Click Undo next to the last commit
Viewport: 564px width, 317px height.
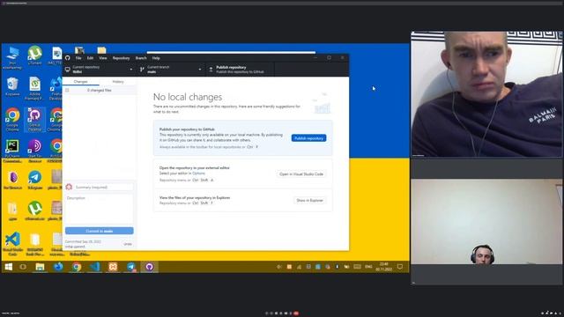tap(128, 244)
